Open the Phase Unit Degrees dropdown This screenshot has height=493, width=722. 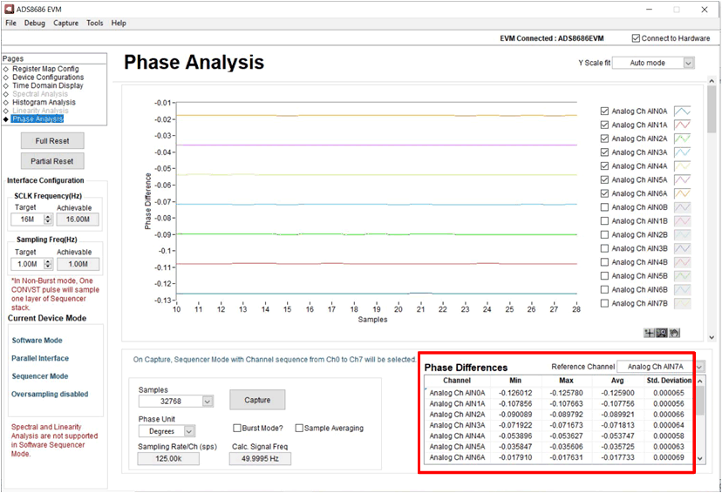click(x=189, y=431)
